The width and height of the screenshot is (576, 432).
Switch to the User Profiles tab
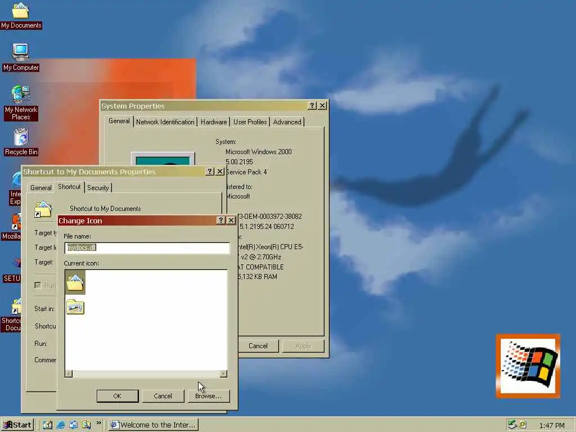point(250,122)
